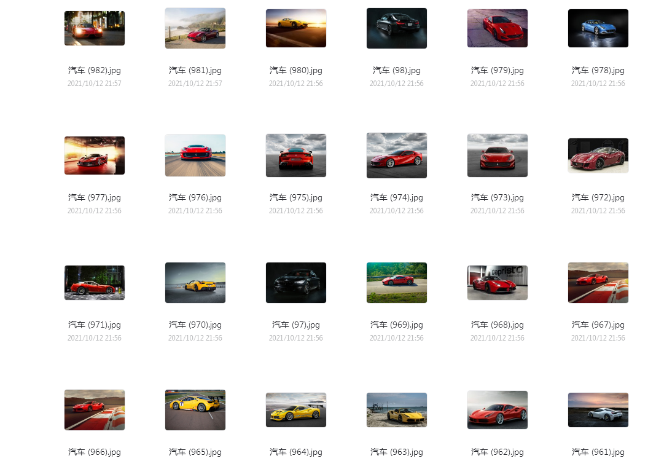The height and width of the screenshot is (461, 656).
Task: Select the file name 汽车 (963).jpg
Action: 397,452
